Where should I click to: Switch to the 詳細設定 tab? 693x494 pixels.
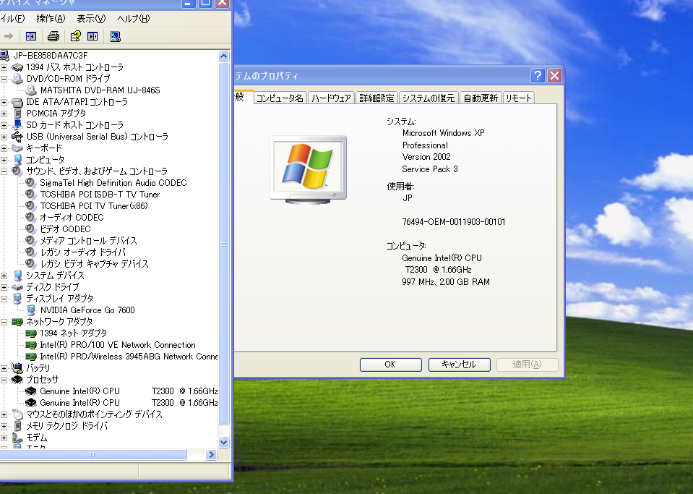tap(376, 98)
